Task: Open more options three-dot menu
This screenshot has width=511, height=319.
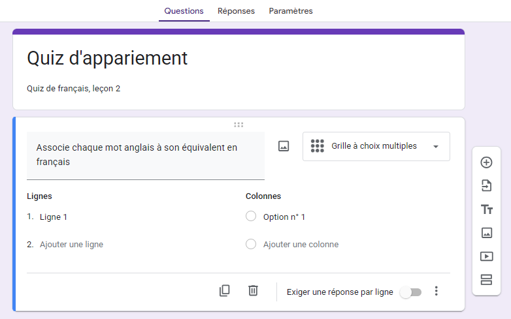Action: click(437, 291)
